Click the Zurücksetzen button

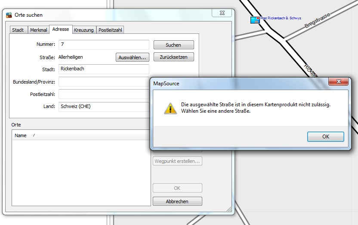pos(173,57)
